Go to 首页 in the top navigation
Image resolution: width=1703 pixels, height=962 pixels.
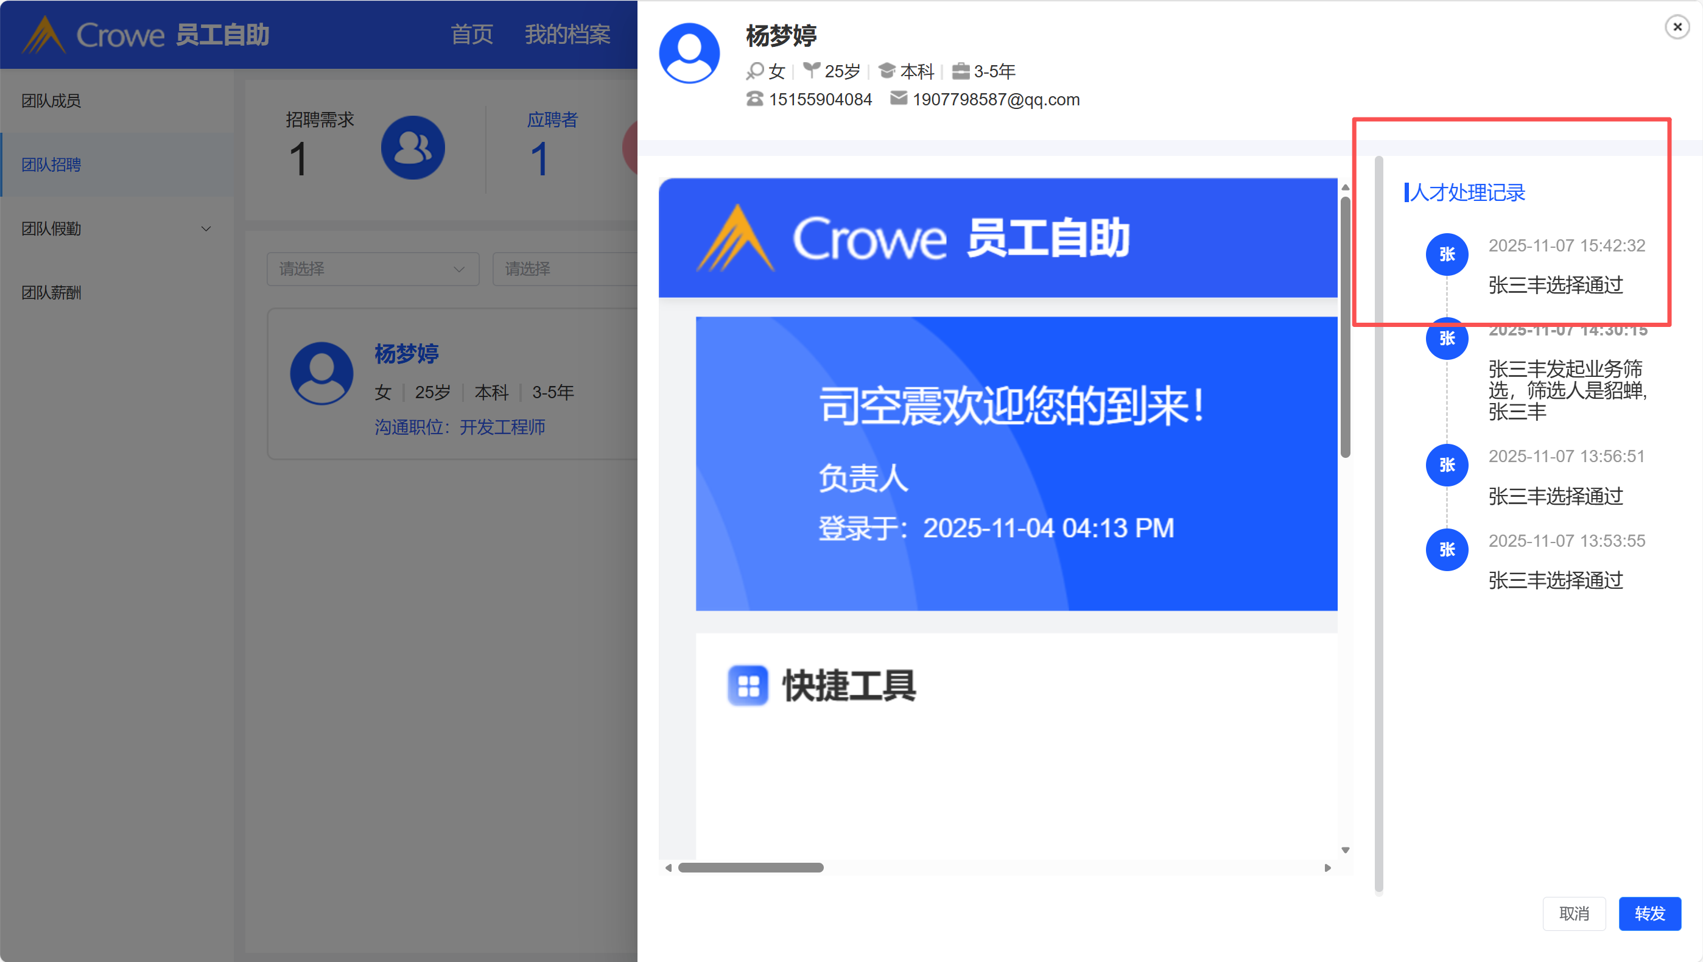(471, 34)
